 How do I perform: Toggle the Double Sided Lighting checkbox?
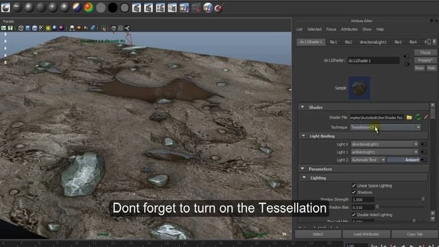[x=354, y=215]
